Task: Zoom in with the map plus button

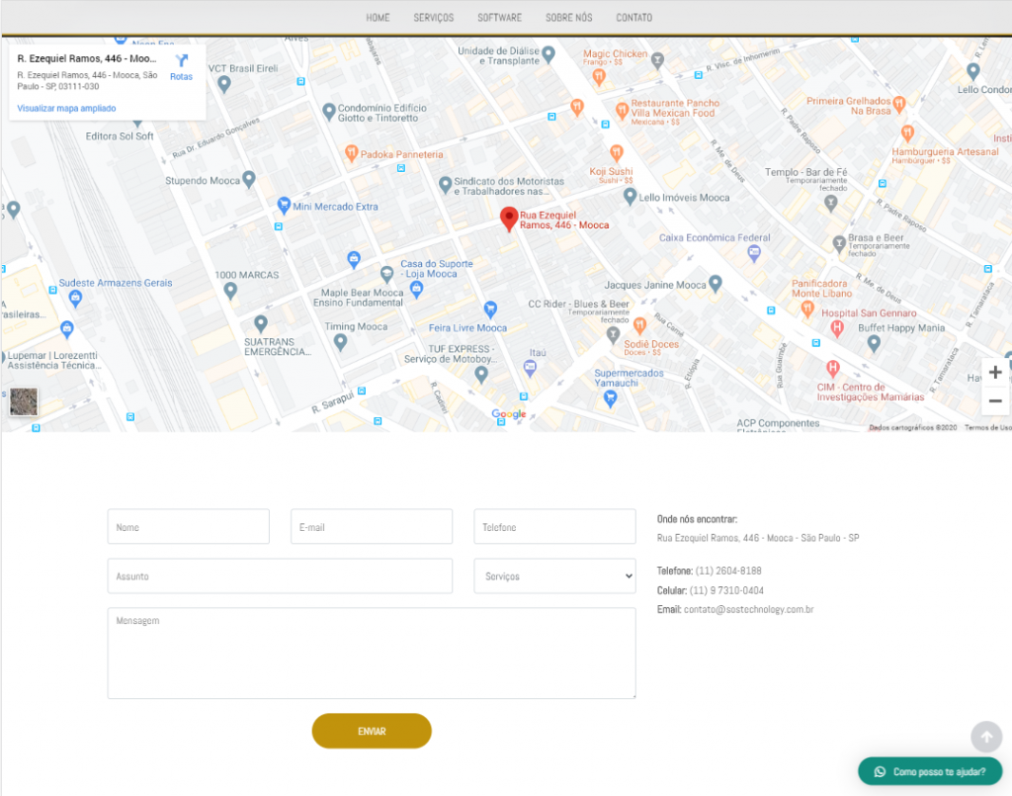Action: coord(995,373)
